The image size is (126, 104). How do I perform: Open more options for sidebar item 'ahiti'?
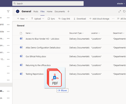pos(8,25)
